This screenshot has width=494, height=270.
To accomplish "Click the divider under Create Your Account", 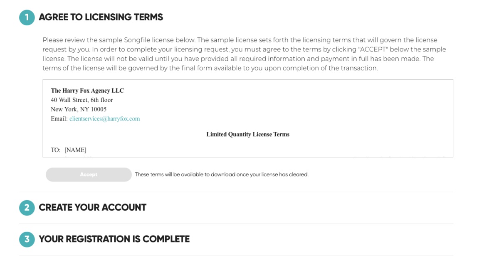I will coord(236,223).
